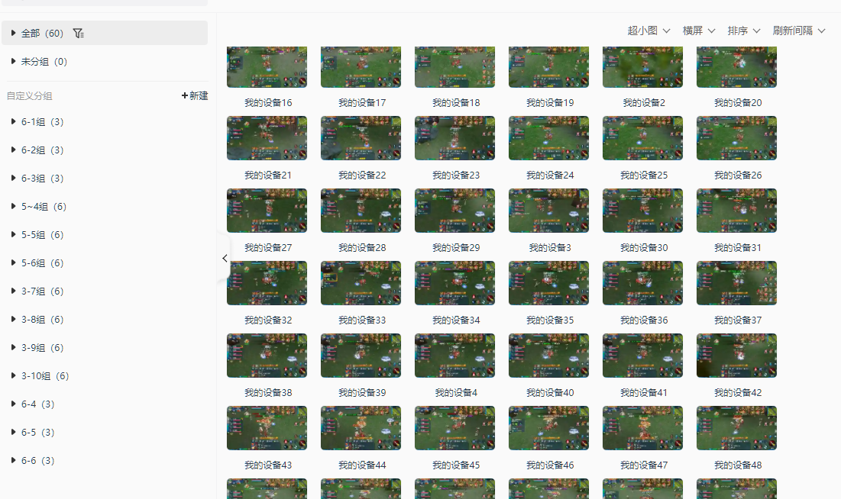Select the 5~4组 (6) group
The image size is (841, 499).
click(x=44, y=207)
